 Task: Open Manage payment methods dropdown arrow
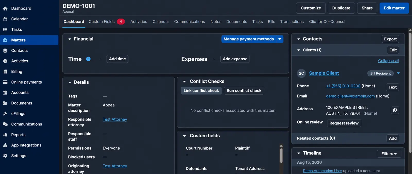click(280, 39)
